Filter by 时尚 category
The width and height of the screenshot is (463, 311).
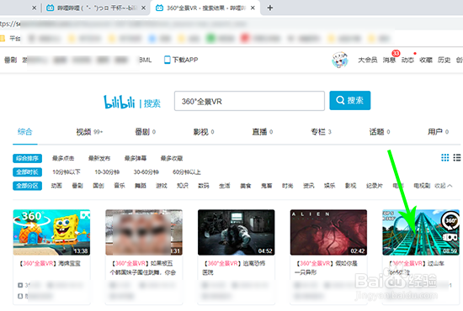pyautogui.click(x=288, y=186)
